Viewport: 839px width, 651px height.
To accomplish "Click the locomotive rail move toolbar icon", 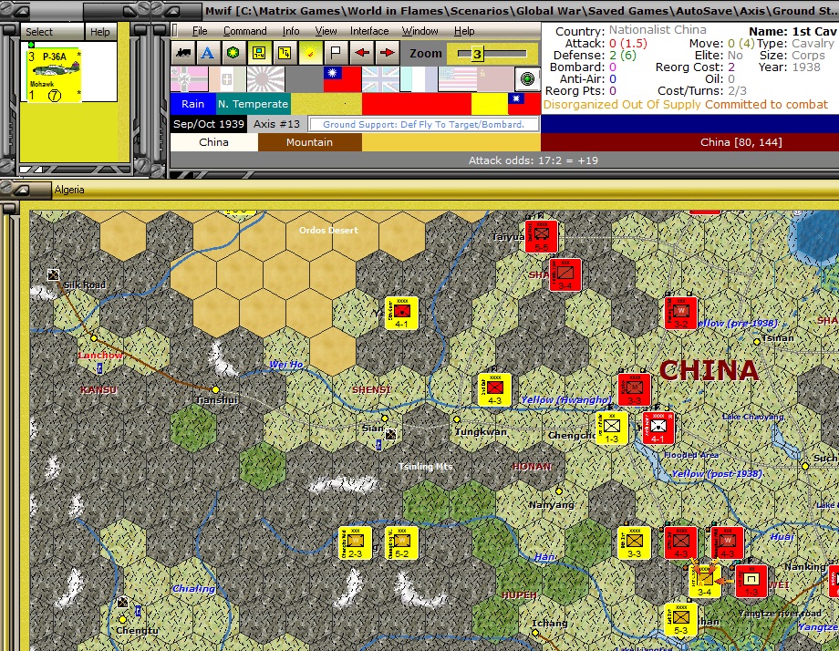I will 183,52.
